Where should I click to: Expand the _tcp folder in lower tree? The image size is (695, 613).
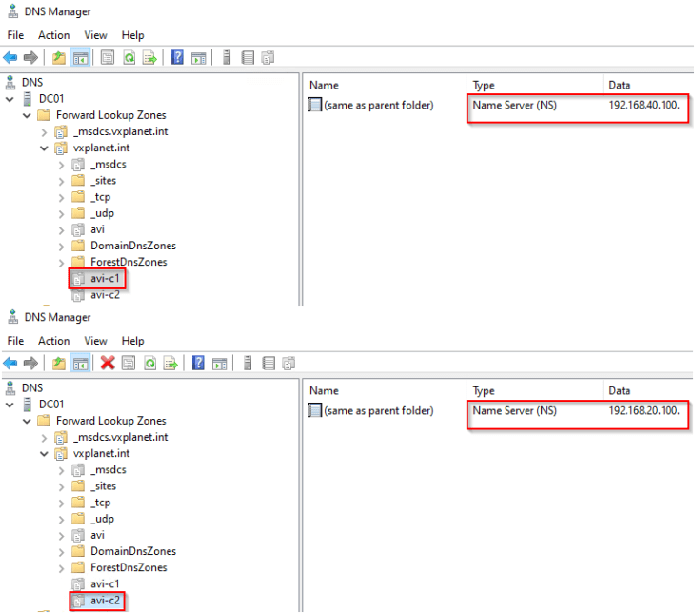61,502
